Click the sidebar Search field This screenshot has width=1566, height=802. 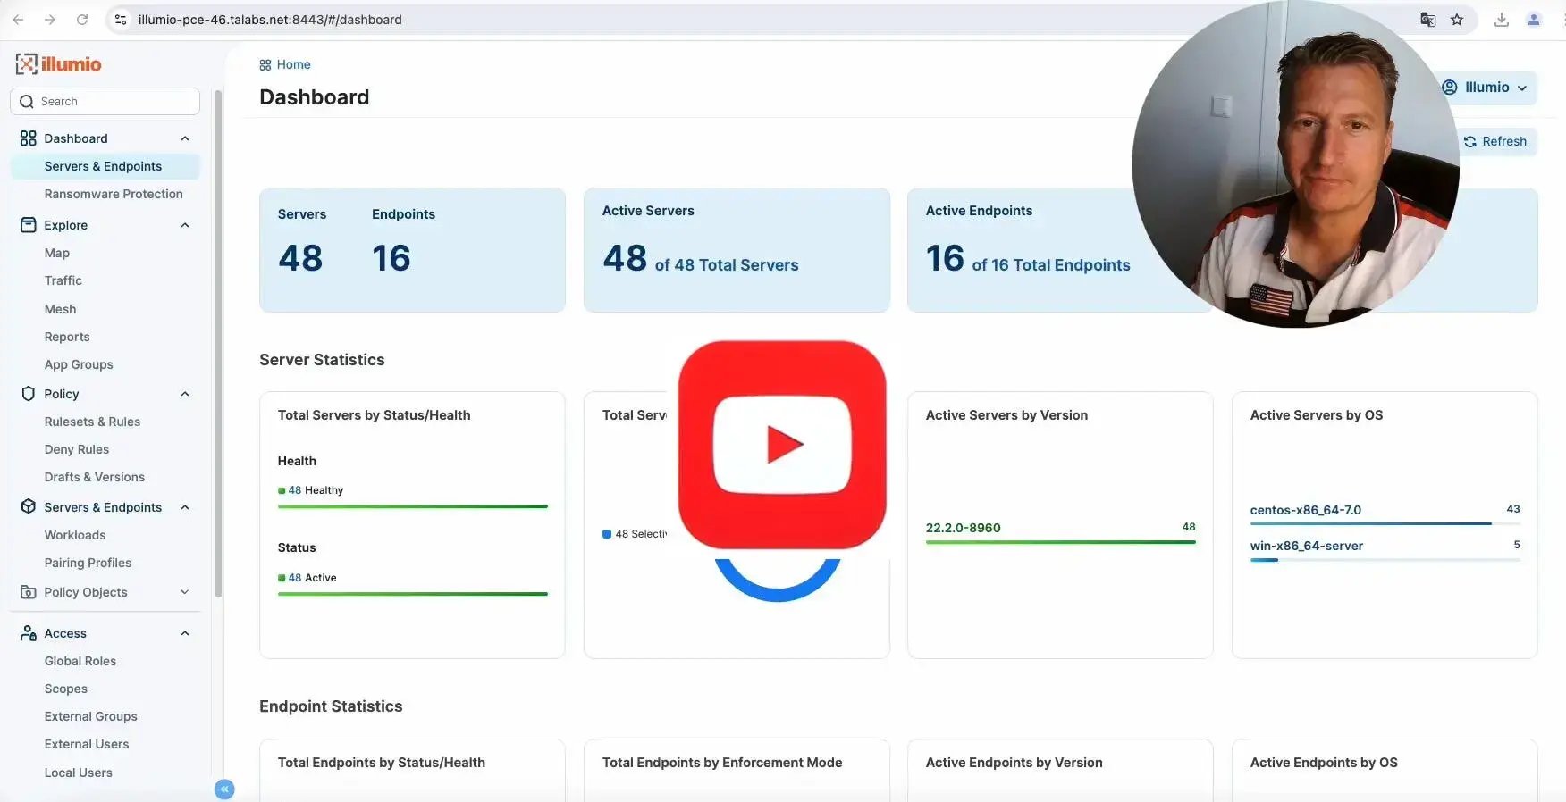click(x=105, y=101)
